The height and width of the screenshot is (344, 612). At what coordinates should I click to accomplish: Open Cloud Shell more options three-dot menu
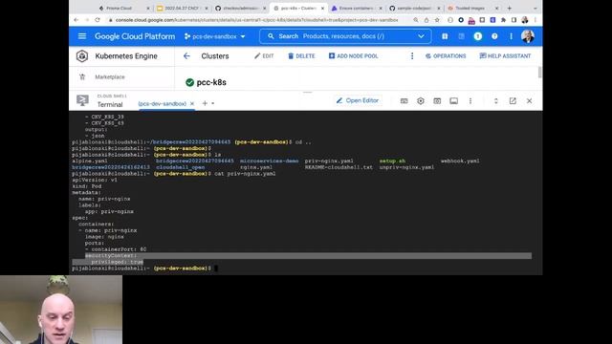pos(470,101)
